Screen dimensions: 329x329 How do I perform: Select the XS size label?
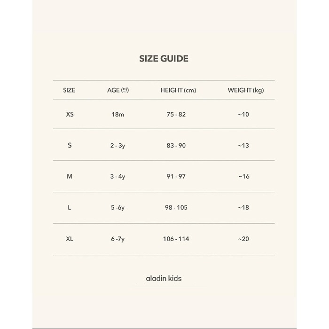(x=70, y=114)
